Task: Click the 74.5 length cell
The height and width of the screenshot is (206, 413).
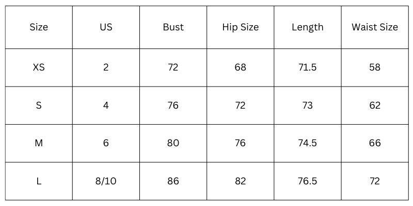Action: pos(307,143)
